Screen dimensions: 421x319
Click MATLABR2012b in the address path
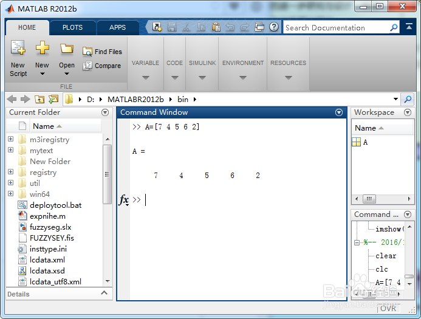[135, 100]
